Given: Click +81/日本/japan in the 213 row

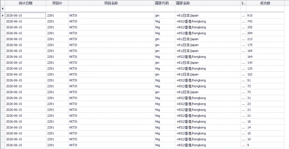Looking at the screenshot, I should click(208, 39).
